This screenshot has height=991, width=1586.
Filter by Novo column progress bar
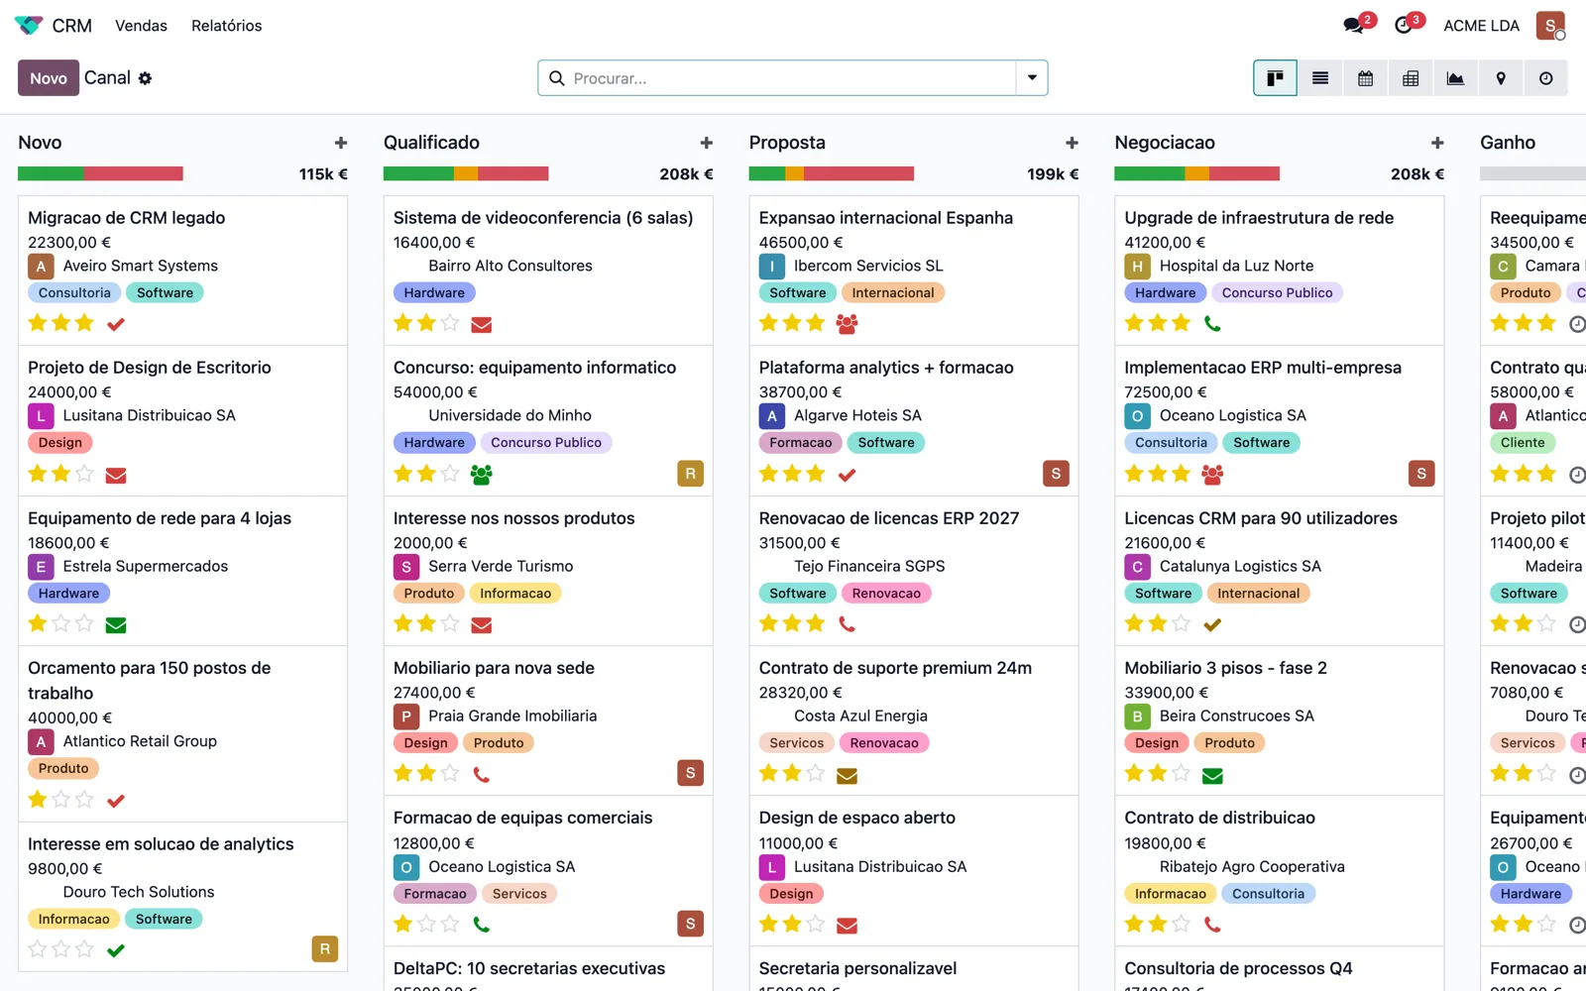(x=100, y=174)
